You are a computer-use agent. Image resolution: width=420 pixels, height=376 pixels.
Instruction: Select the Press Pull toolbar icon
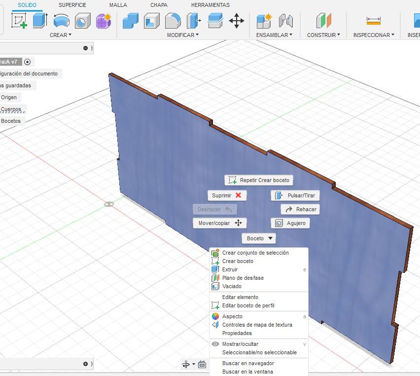(x=194, y=21)
